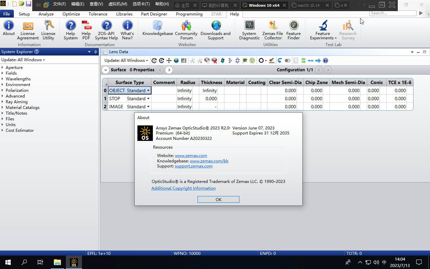This screenshot has width=430, height=269.
Task: Open the Help System
Action: click(71, 30)
